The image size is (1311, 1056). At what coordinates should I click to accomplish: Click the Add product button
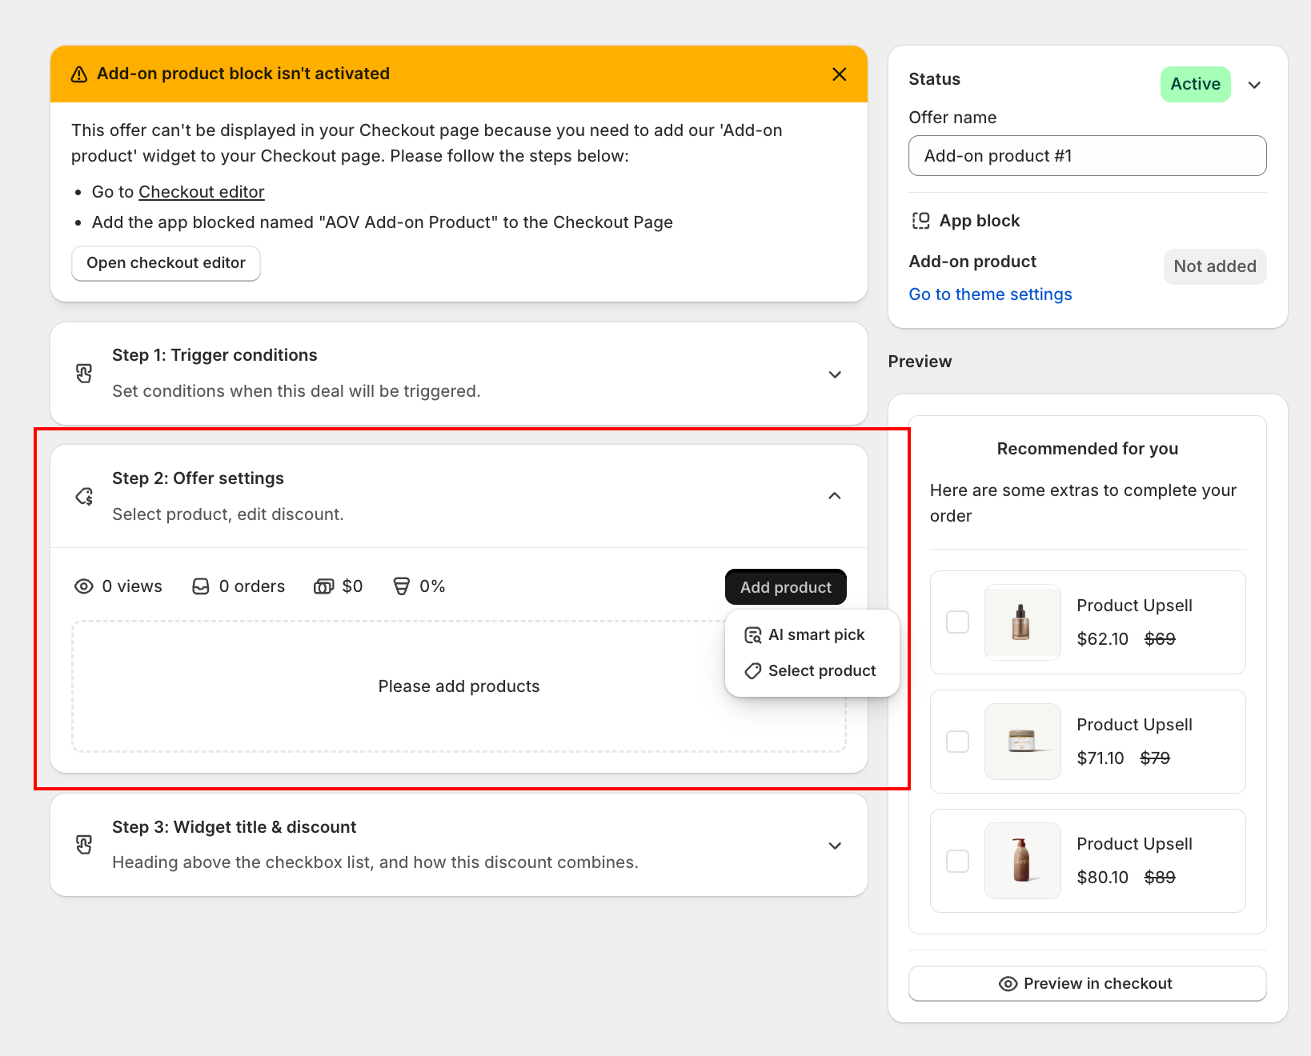pyautogui.click(x=786, y=587)
